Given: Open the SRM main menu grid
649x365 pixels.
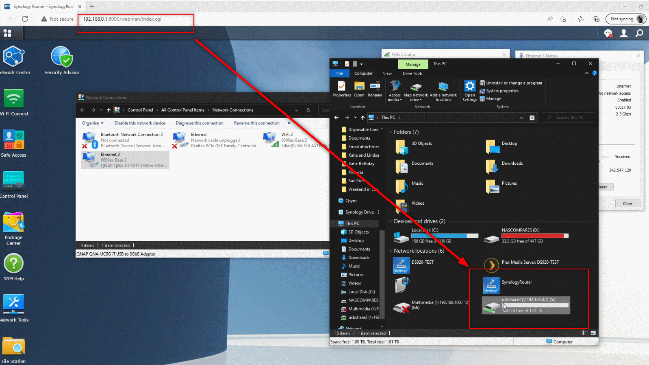Looking at the screenshot, I should pyautogui.click(x=7, y=33).
